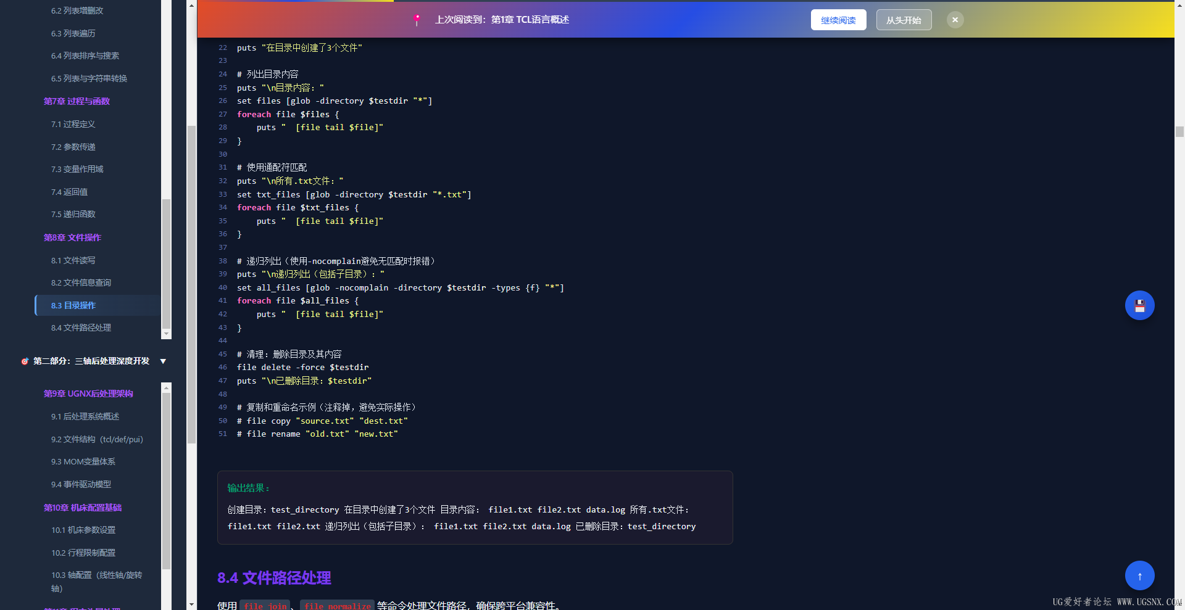The height and width of the screenshot is (610, 1185).
Task: Click code line 46 file delete
Action: point(302,367)
